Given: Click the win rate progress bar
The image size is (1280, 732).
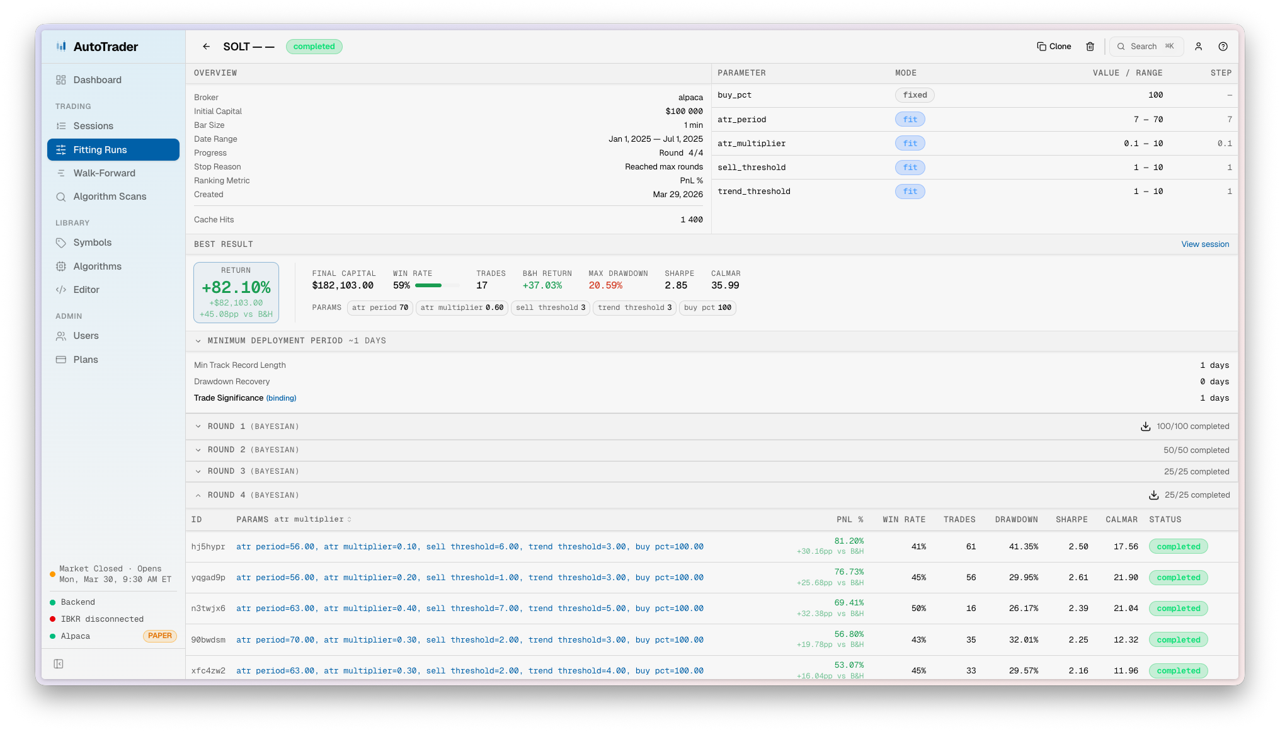Looking at the screenshot, I should pyautogui.click(x=437, y=285).
